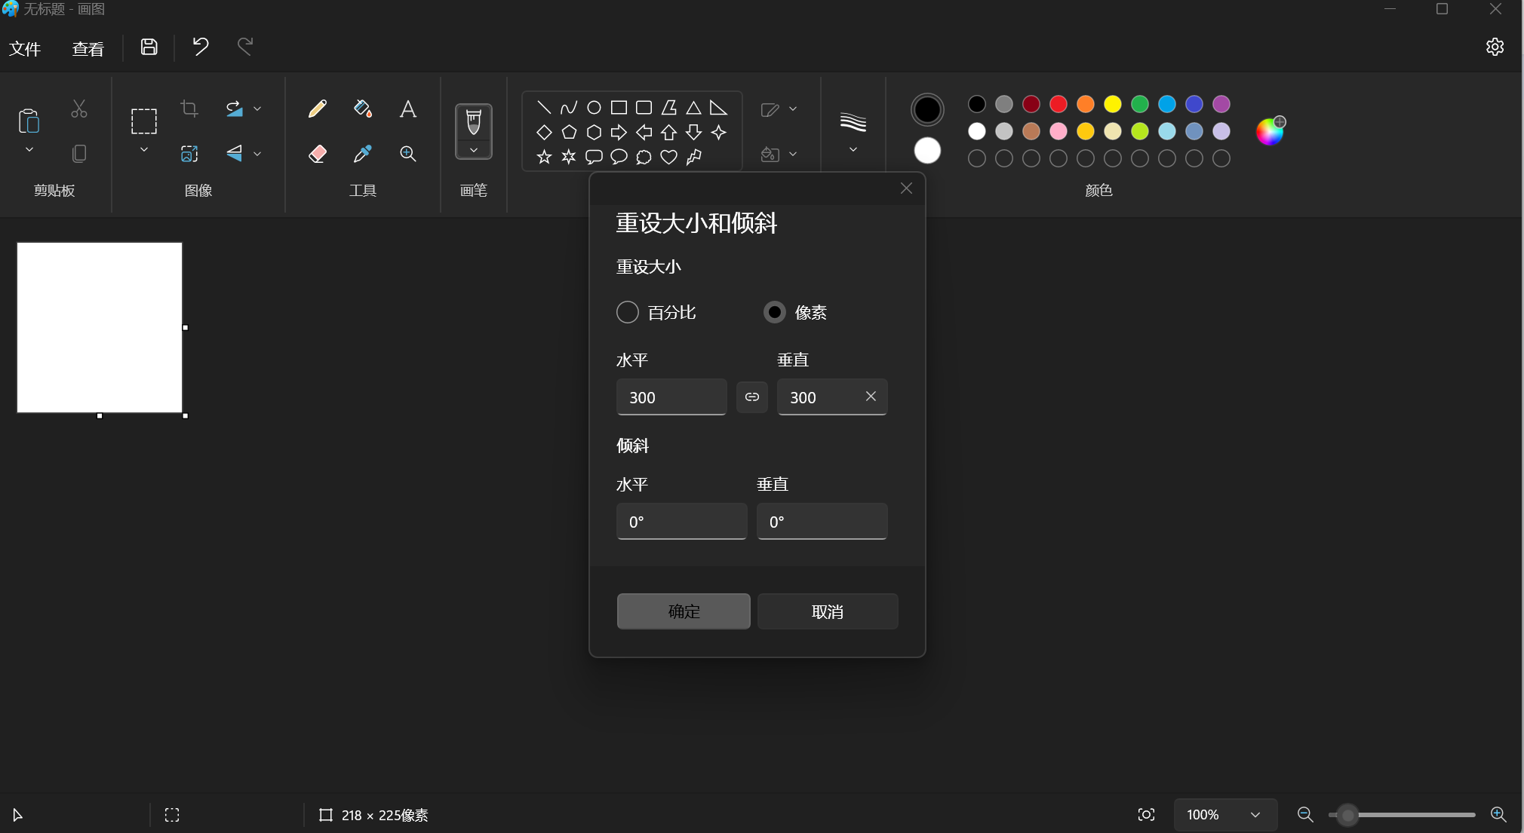
Task: Click the Crop image icon
Action: point(189,109)
